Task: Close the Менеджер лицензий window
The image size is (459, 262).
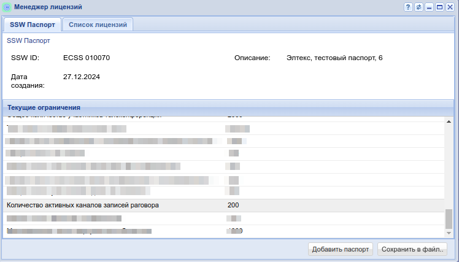Action: pos(450,7)
